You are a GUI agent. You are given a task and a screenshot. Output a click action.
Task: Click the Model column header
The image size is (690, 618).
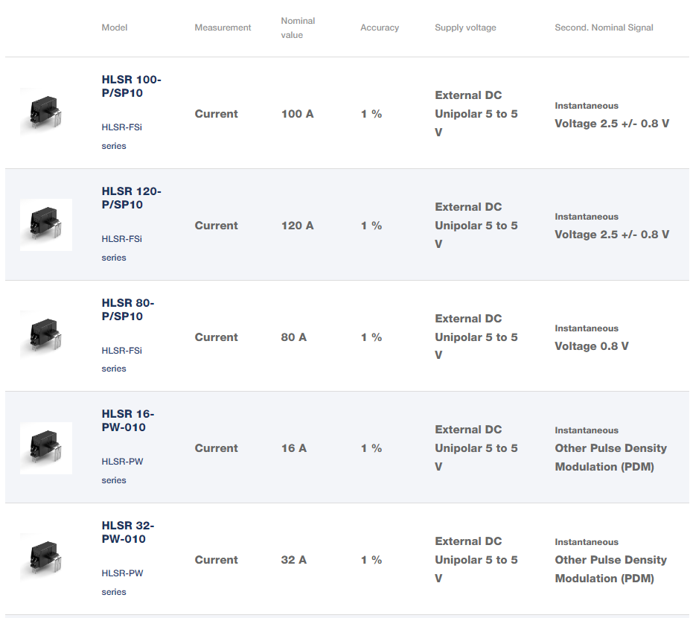115,28
